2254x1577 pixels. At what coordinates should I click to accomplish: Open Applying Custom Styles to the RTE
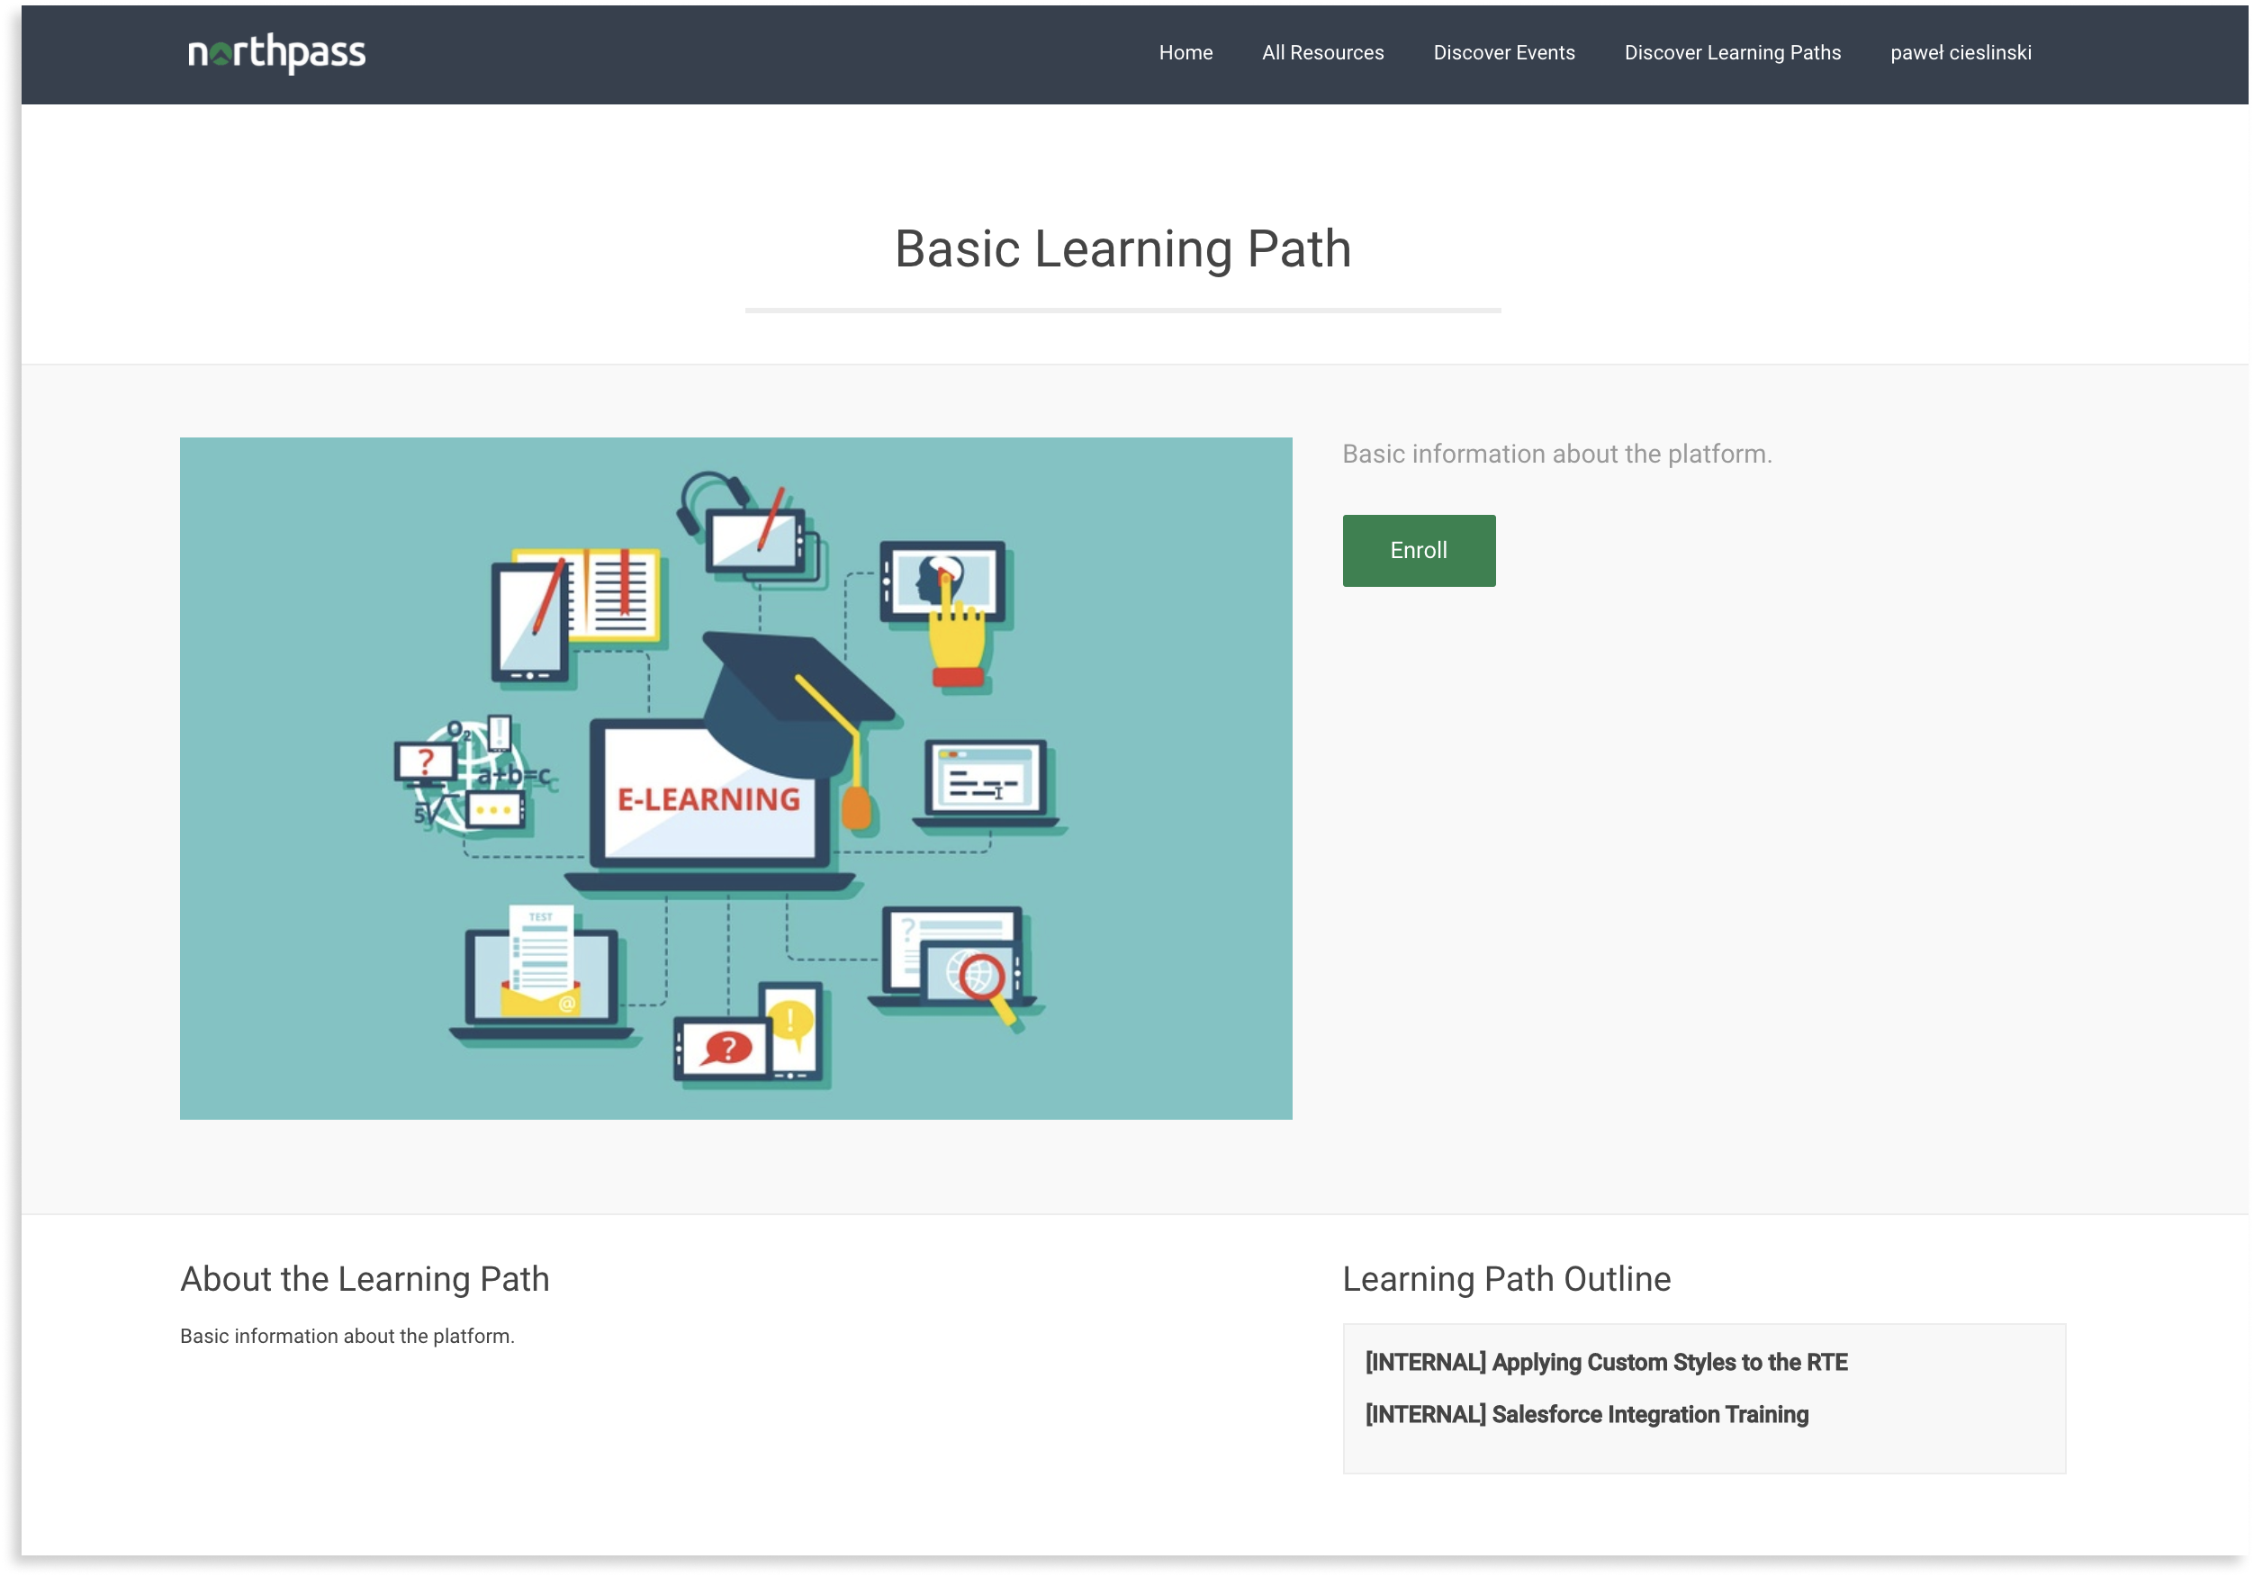pos(1606,1362)
